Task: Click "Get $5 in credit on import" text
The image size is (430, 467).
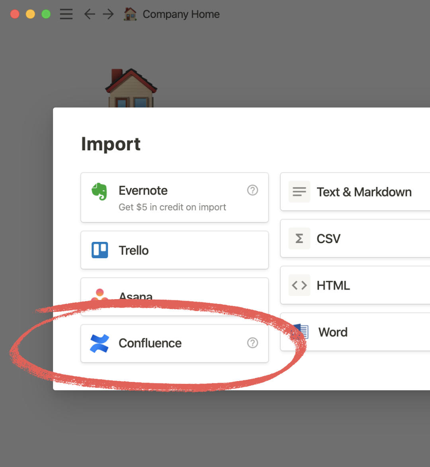Action: [x=172, y=207]
